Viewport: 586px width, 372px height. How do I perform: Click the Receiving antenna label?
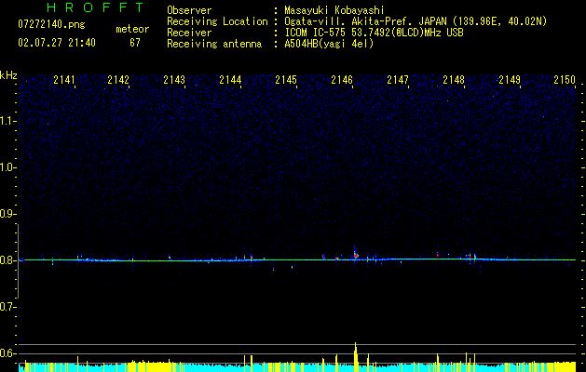point(214,44)
